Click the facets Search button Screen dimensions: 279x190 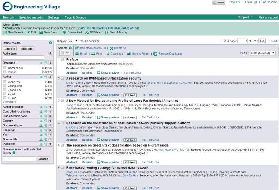pos(43,159)
